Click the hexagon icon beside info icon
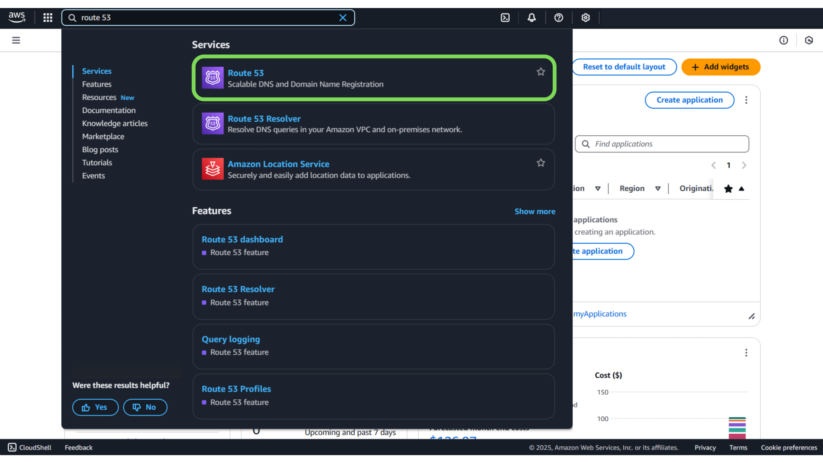The height and width of the screenshot is (463, 823). tap(809, 40)
